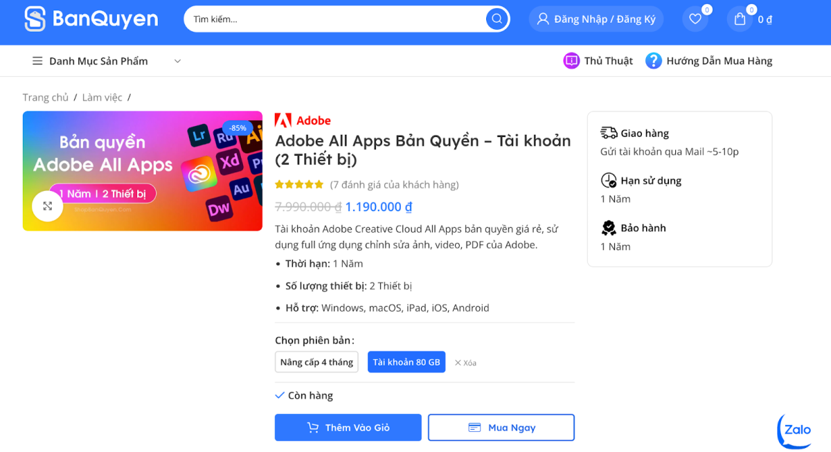Click the Adobe brand logo
The width and height of the screenshot is (831, 452).
coord(303,120)
